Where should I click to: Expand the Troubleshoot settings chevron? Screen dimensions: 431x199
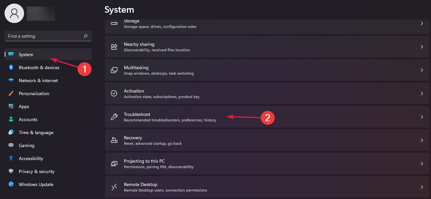pos(422,117)
